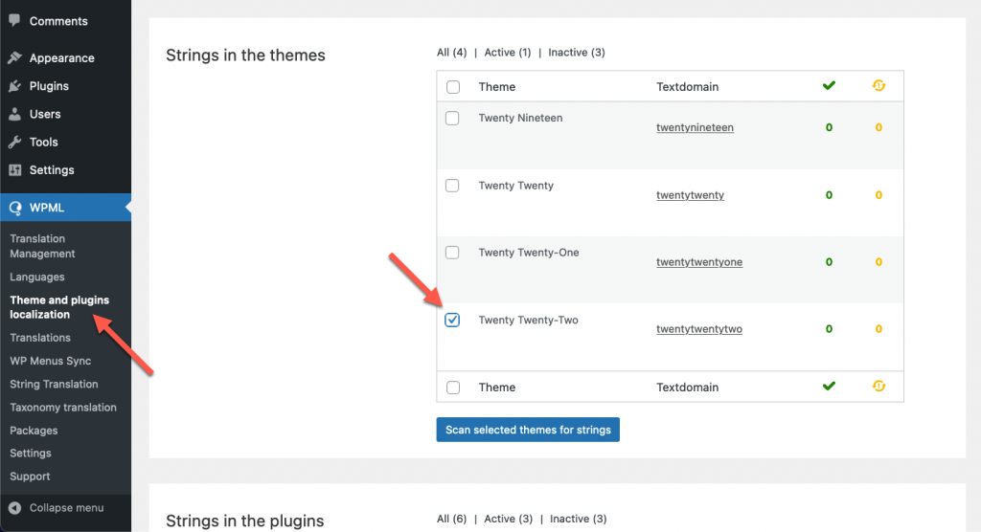Image resolution: width=981 pixels, height=532 pixels.
Task: Click the Tools wrench icon
Action: [x=14, y=142]
